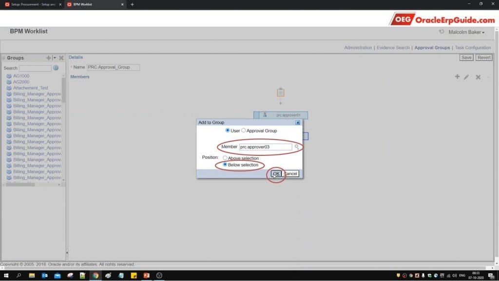Click the add member plus icon in Members toolbar
499x281 pixels.
457,77
